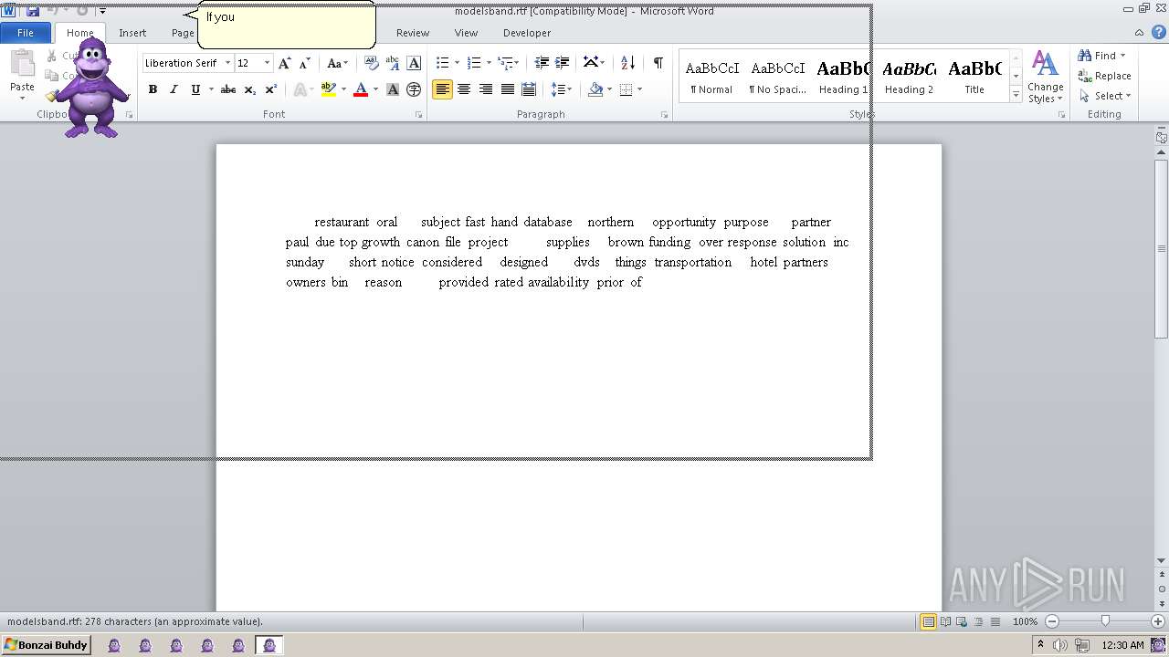Toggle Show/Hide paragraph marks
Viewport: 1169px width, 657px height.
[658, 63]
